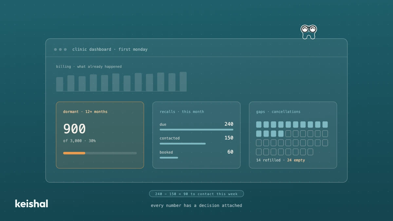393x221 pixels.
Task: Click the 'due' row label
Action: tap(163, 124)
